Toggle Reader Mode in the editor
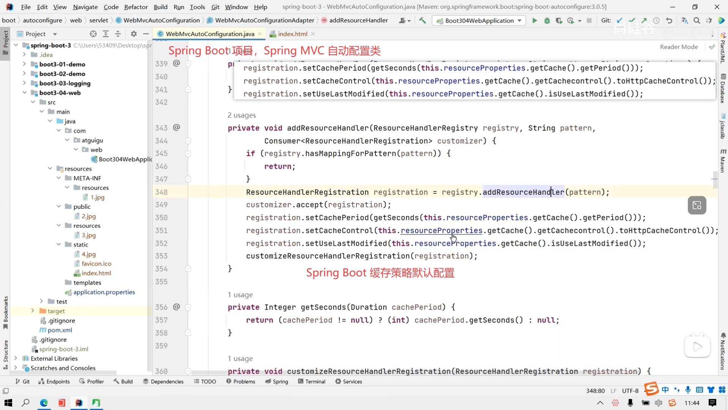The width and height of the screenshot is (728, 410). (x=679, y=47)
